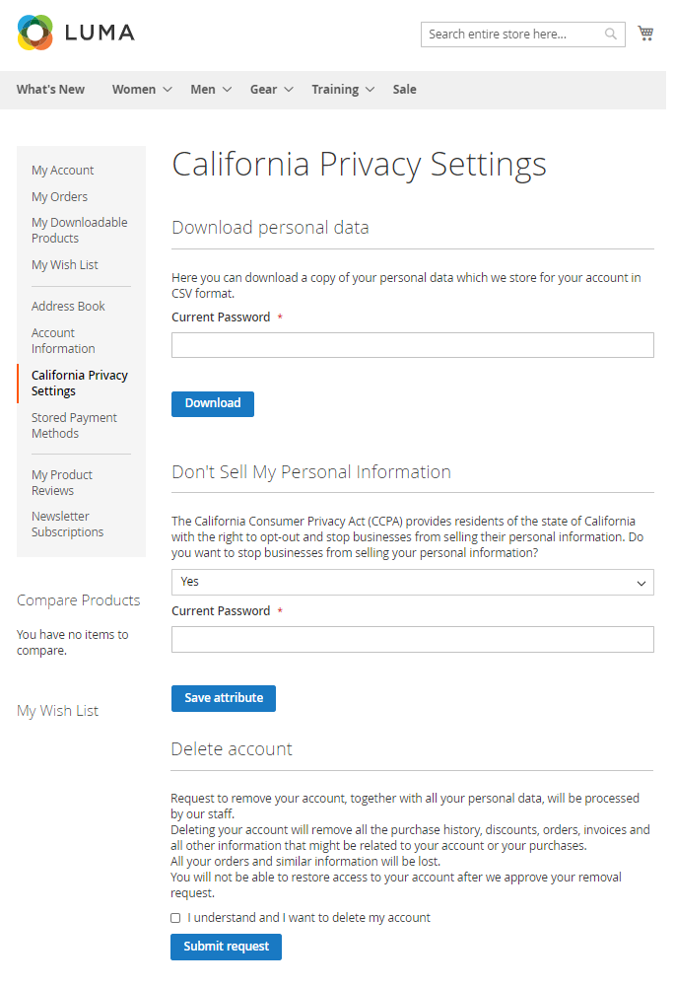Open What's New menu item
This screenshot has height=986, width=675.
coord(50,90)
